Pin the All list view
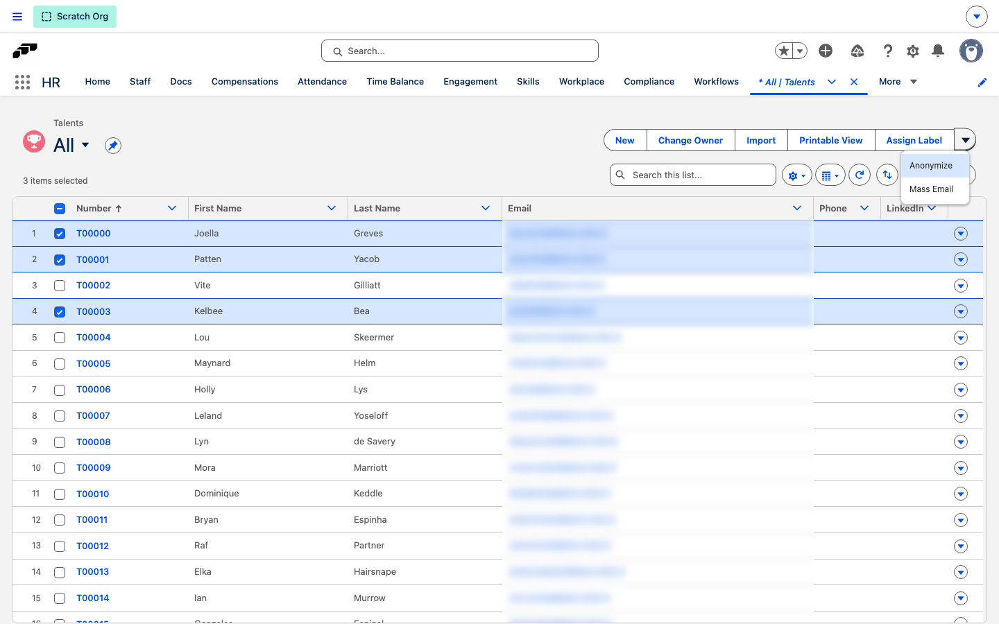The width and height of the screenshot is (999, 624). [x=113, y=146]
